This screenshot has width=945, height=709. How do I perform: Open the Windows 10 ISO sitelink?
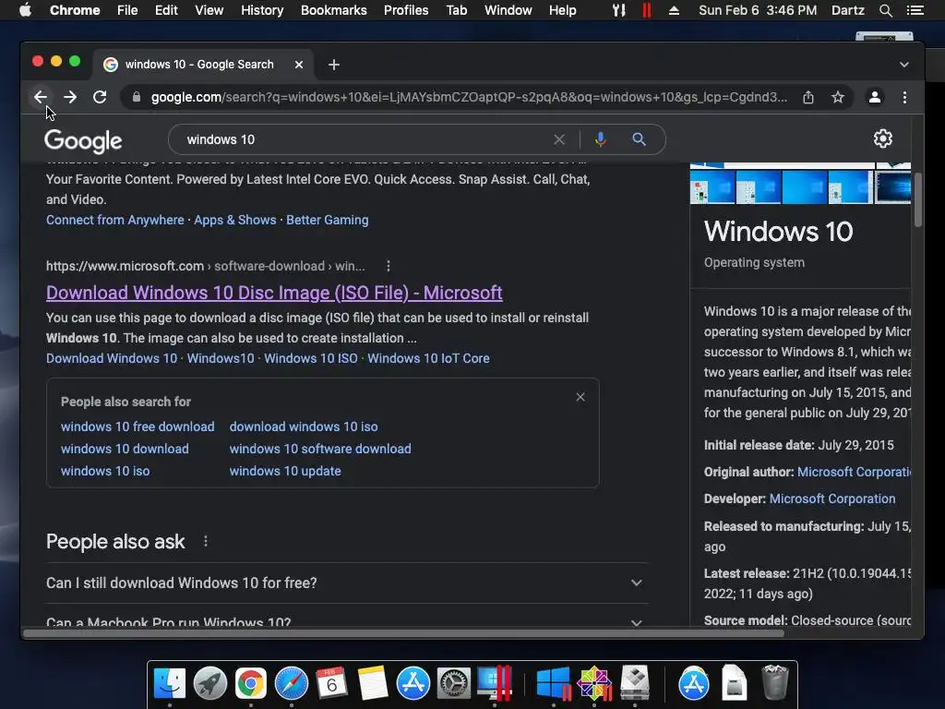pos(311,358)
